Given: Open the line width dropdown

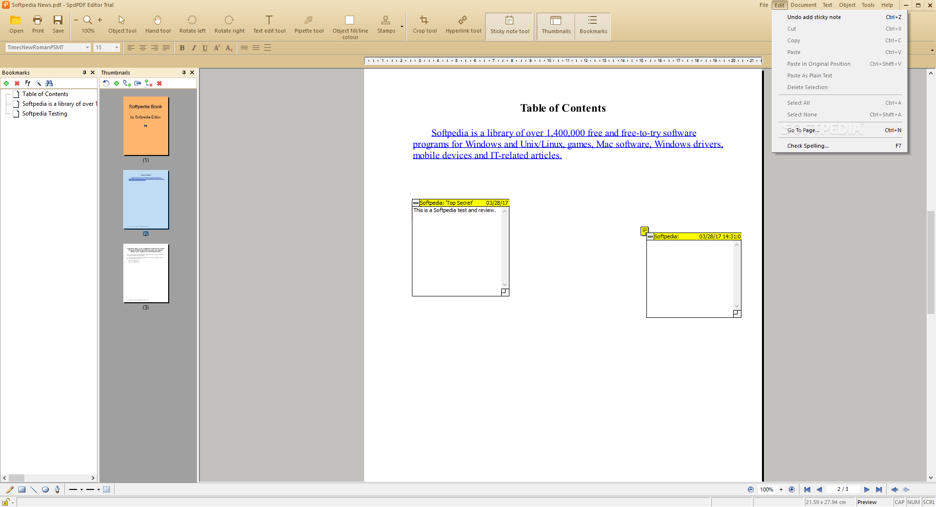Looking at the screenshot, I should pyautogui.click(x=98, y=489).
